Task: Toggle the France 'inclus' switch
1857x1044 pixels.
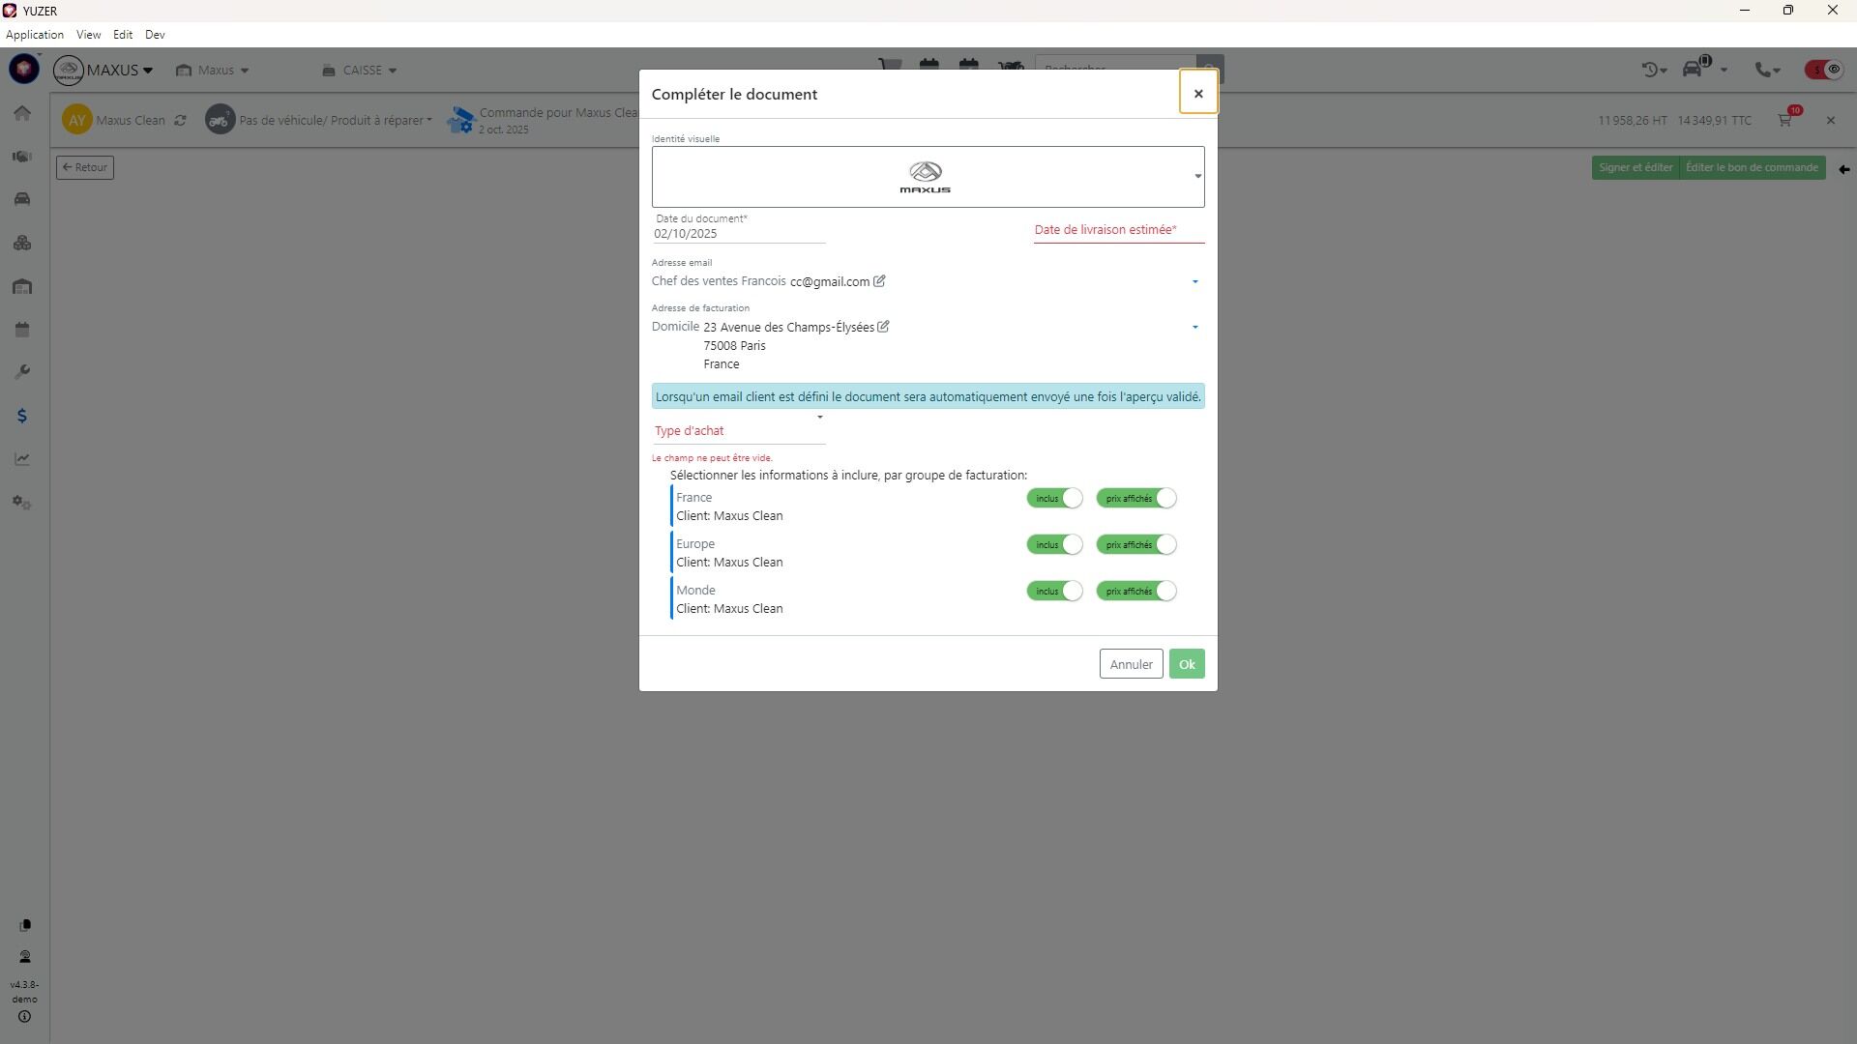Action: (1054, 498)
